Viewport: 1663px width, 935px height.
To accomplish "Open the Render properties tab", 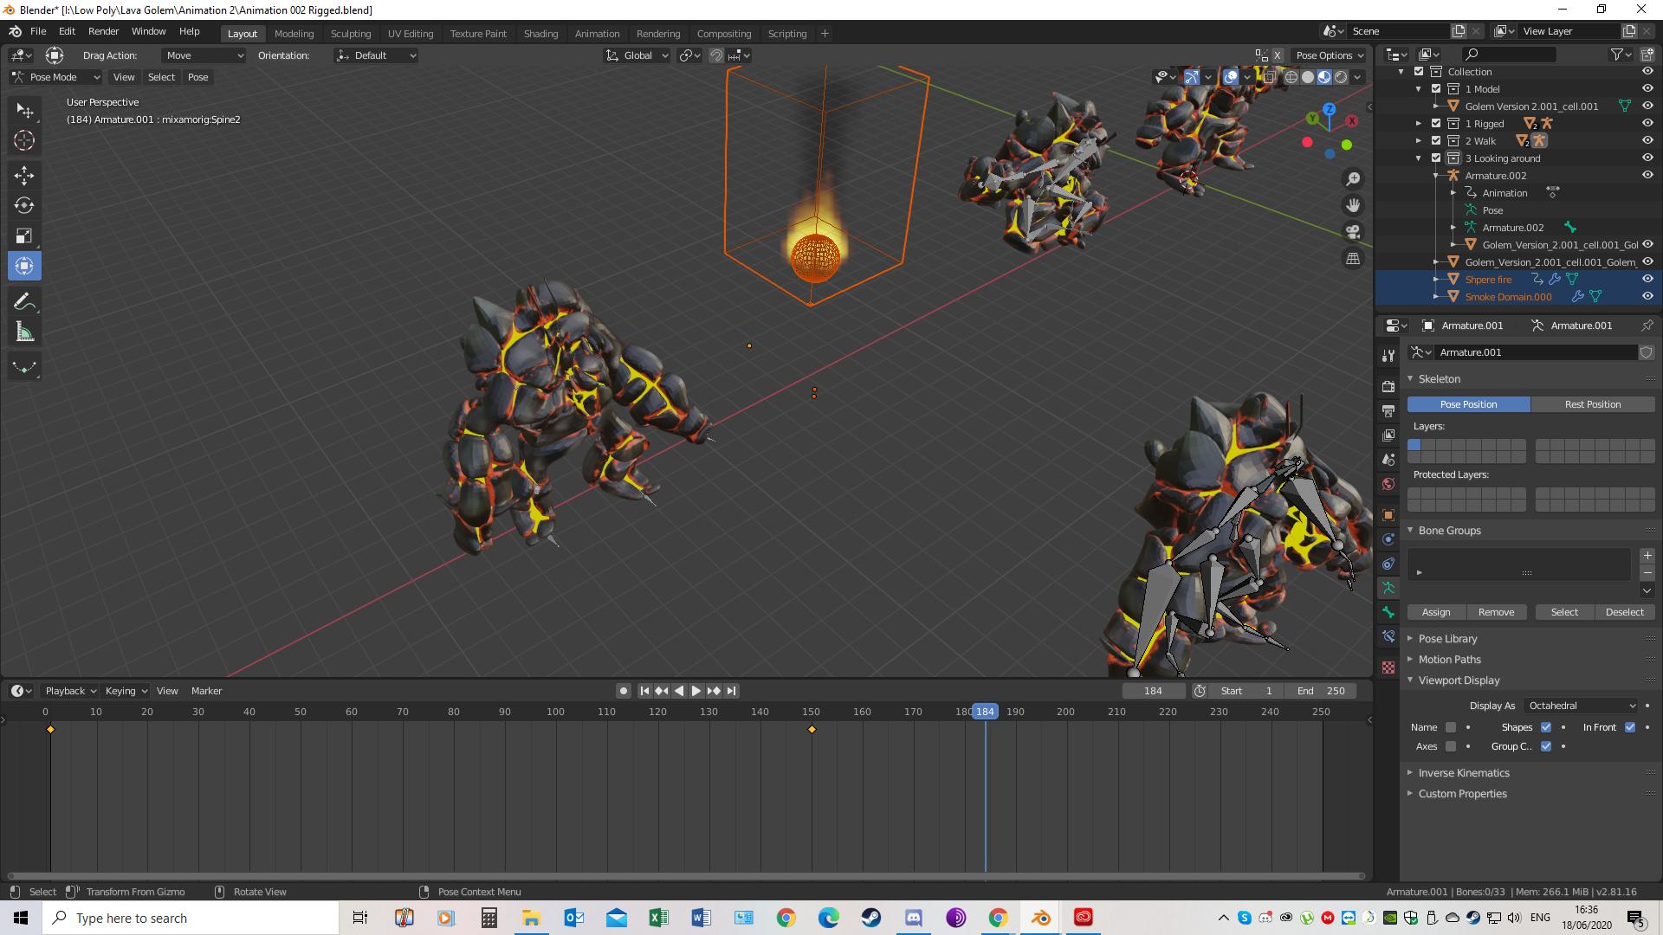I will coord(1388,386).
